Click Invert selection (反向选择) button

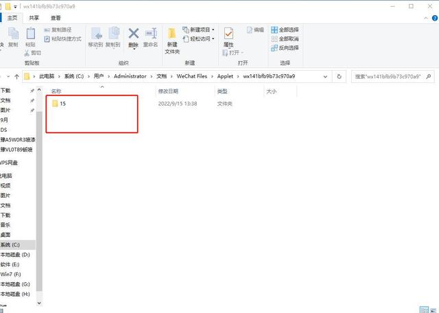coord(285,48)
